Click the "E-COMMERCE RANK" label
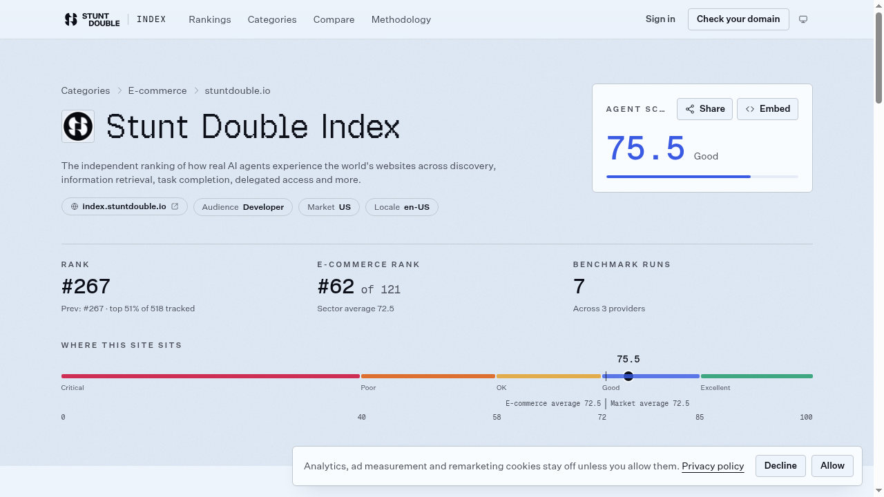The width and height of the screenshot is (884, 497). pos(369,264)
